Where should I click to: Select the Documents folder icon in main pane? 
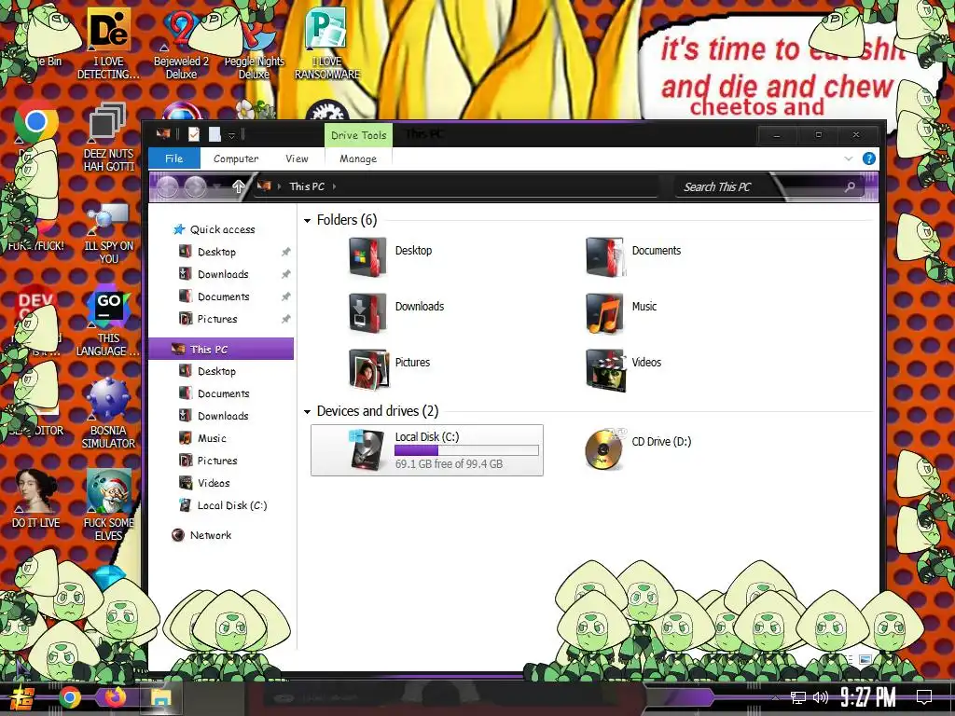(x=604, y=257)
